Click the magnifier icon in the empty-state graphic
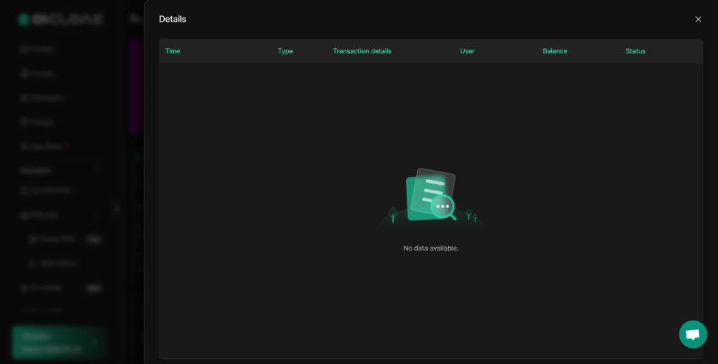This screenshot has height=364, width=718. coord(443,207)
